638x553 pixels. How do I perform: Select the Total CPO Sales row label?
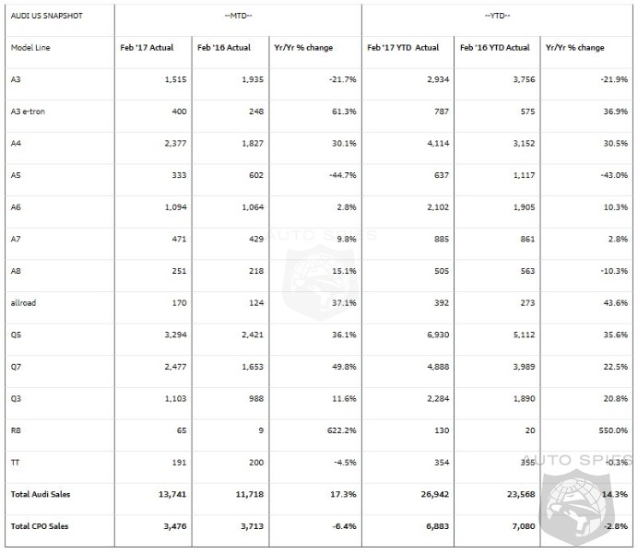coord(41,526)
